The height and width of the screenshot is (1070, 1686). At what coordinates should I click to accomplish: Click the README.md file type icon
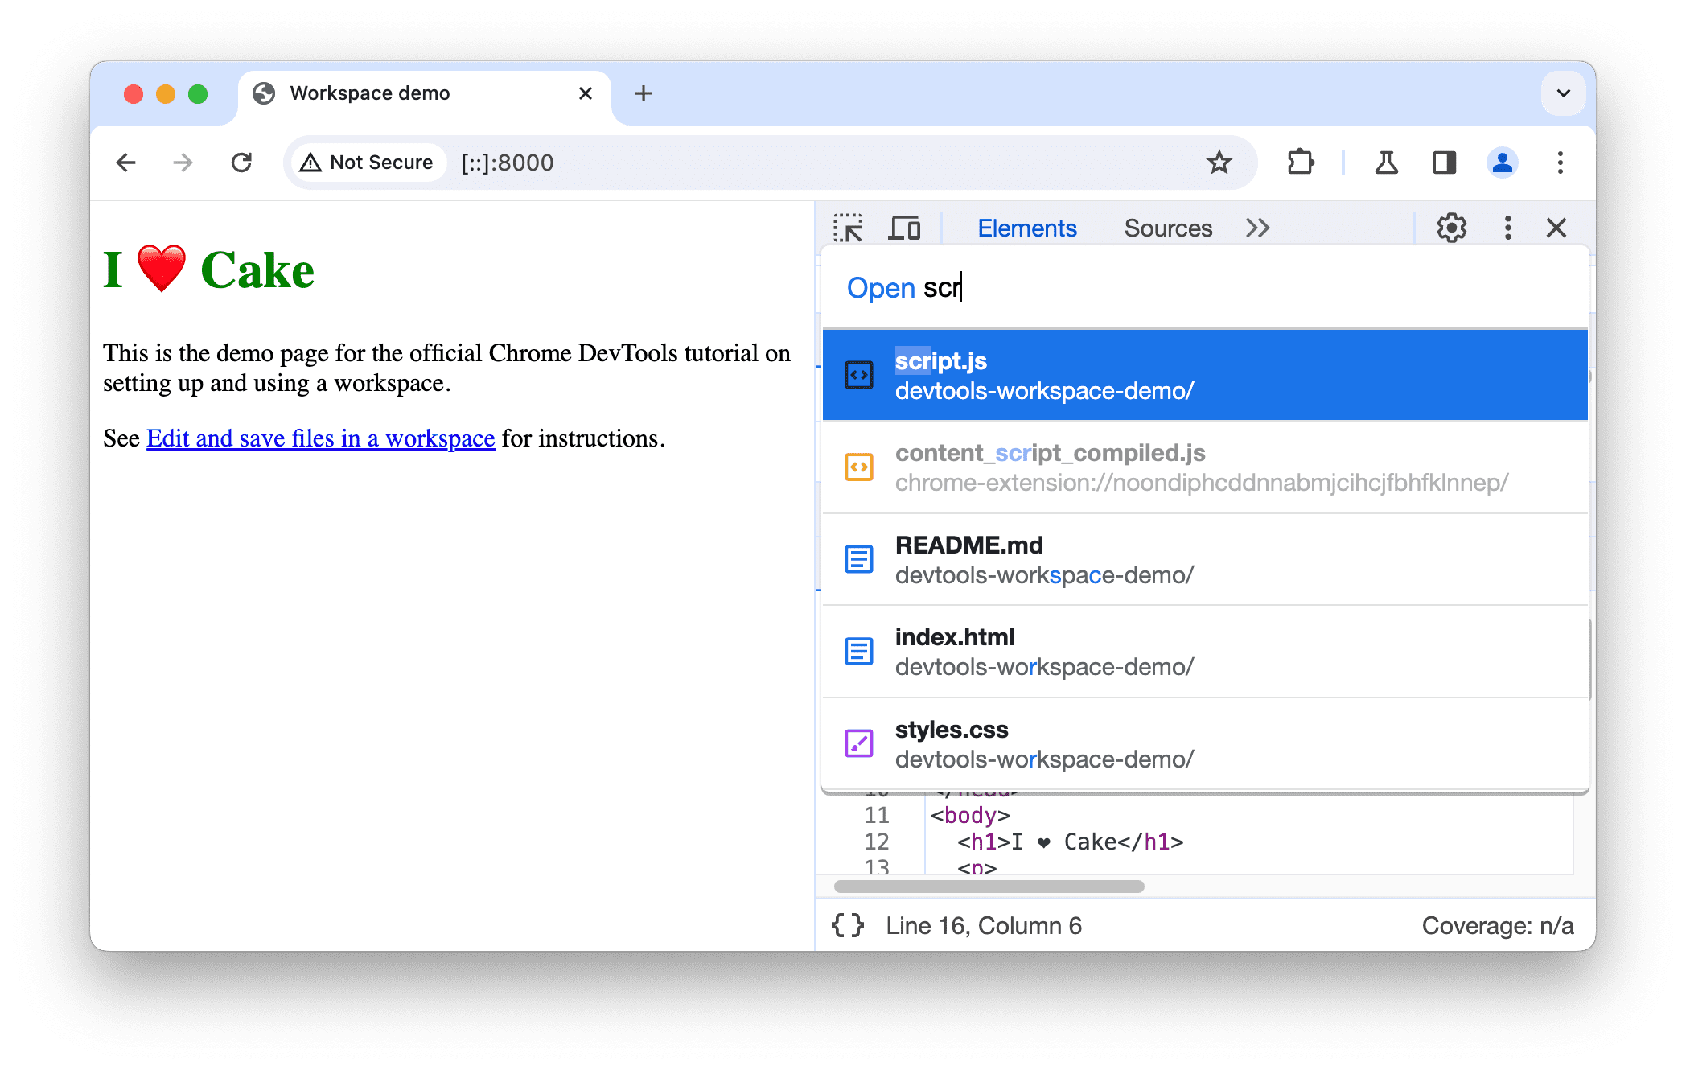tap(857, 558)
